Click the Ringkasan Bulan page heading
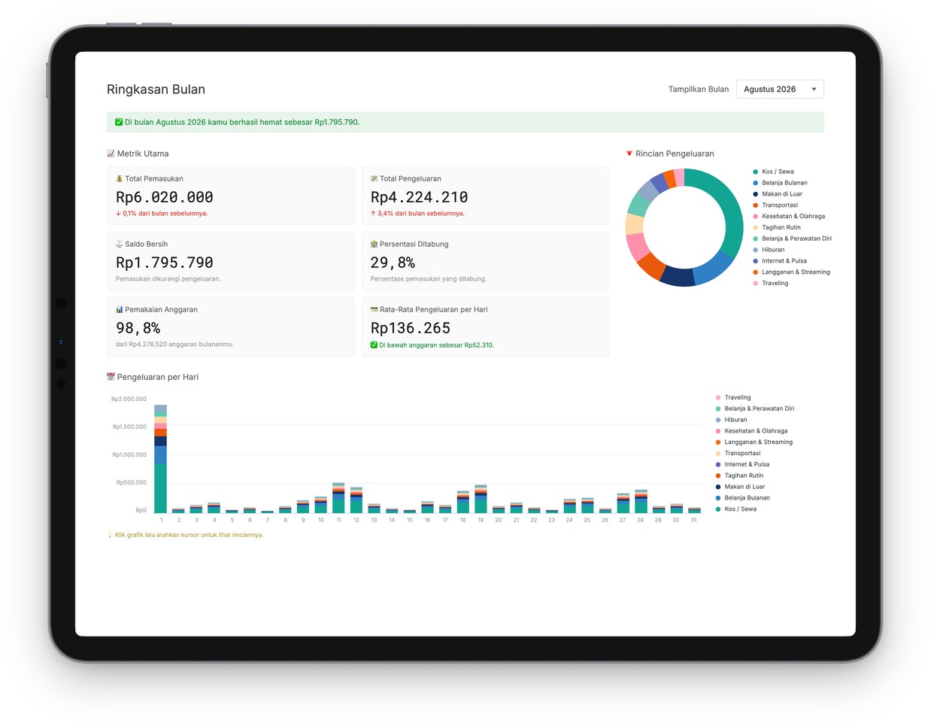The width and height of the screenshot is (931, 726). (156, 90)
